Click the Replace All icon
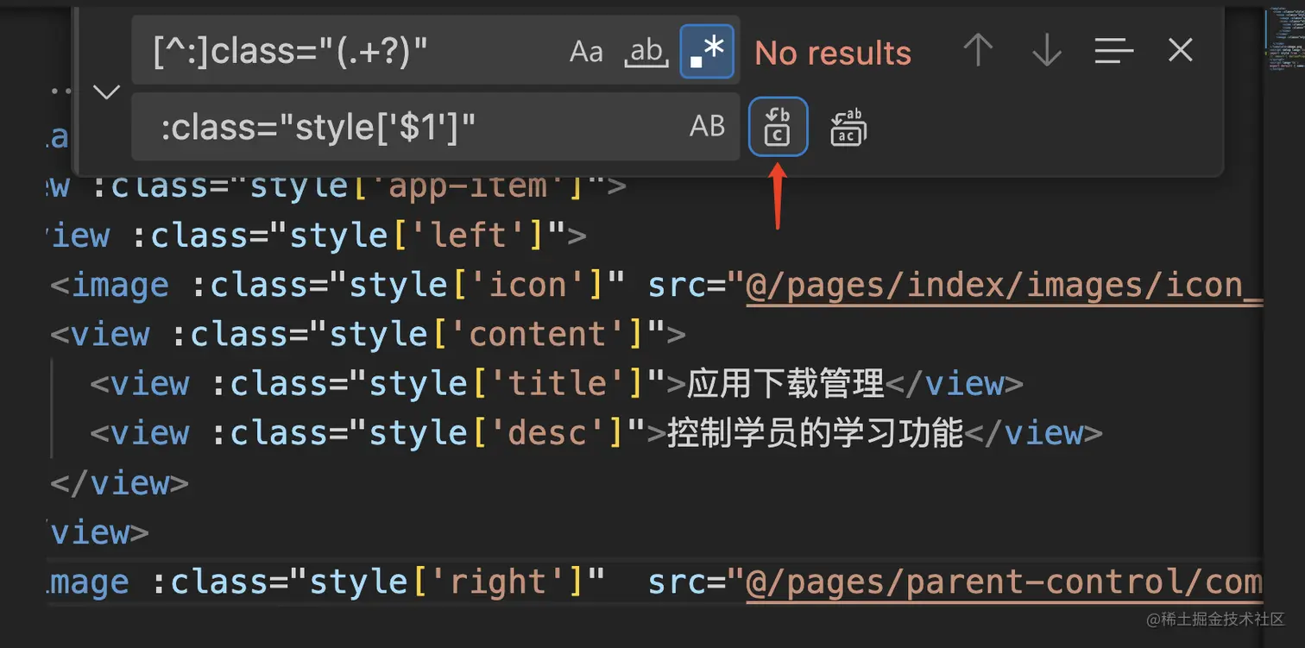Viewport: 1305px width, 648px height. [x=847, y=127]
